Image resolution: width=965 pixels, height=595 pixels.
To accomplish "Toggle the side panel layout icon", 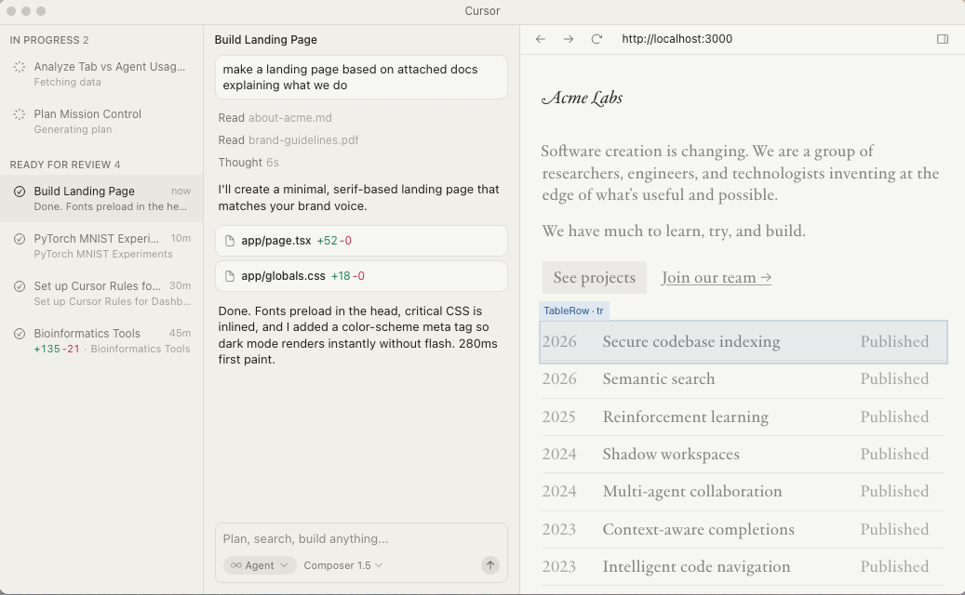I will tap(943, 39).
